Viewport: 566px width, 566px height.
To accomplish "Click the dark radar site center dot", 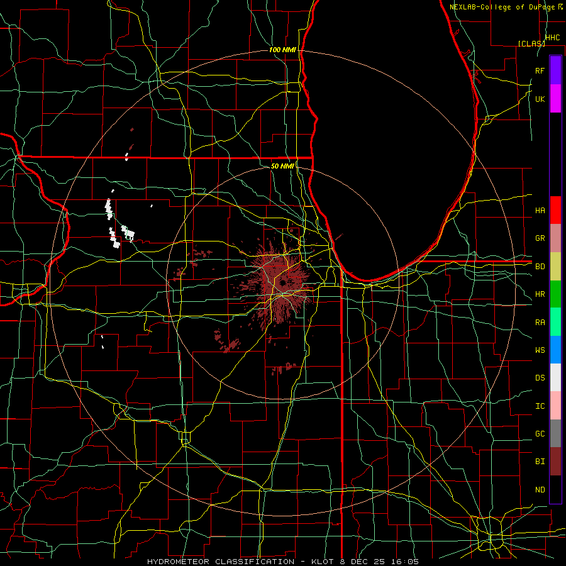I will (x=282, y=282).
